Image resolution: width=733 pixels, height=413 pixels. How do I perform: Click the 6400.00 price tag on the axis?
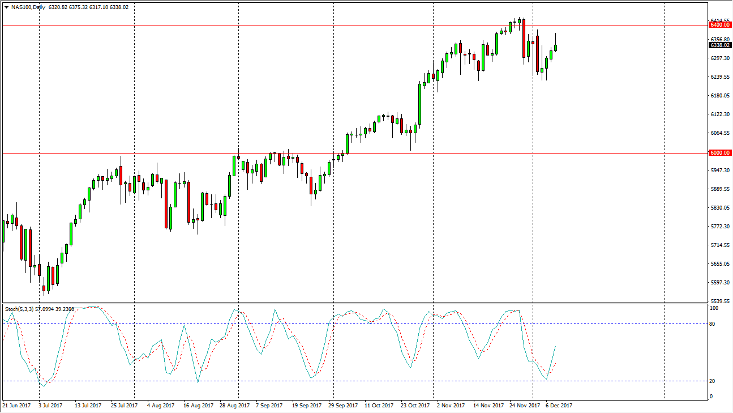coord(719,24)
